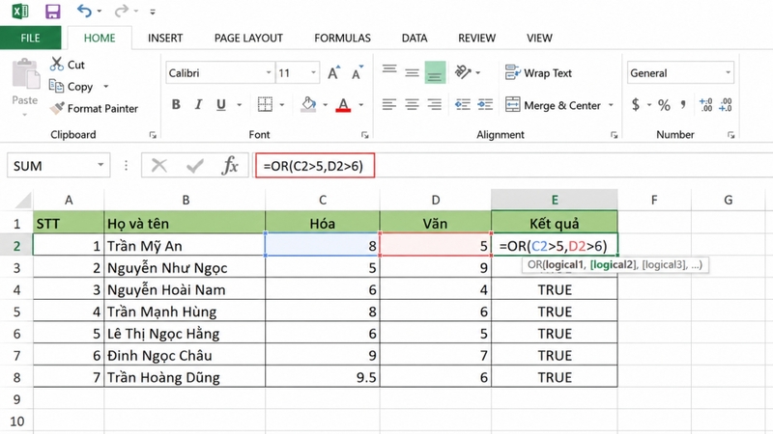Viewport: 773px width, 434px height.
Task: Open the FORMULAS tab
Action: [x=342, y=38]
